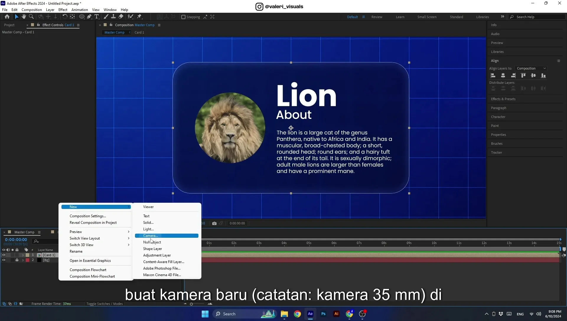
Task: Switch to the Small Screen workspace
Action: coord(427,17)
